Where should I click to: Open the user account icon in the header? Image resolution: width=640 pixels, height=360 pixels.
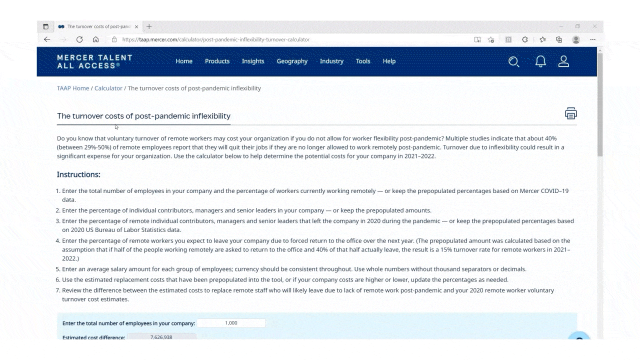tap(563, 61)
